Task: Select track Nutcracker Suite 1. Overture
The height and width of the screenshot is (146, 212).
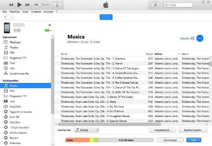Action: [132, 59]
